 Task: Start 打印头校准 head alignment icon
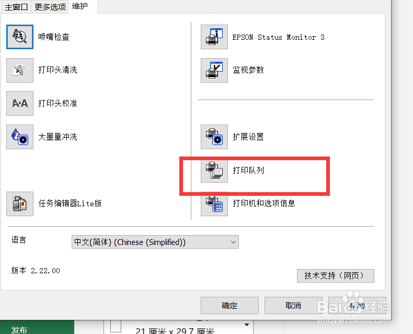[20, 104]
